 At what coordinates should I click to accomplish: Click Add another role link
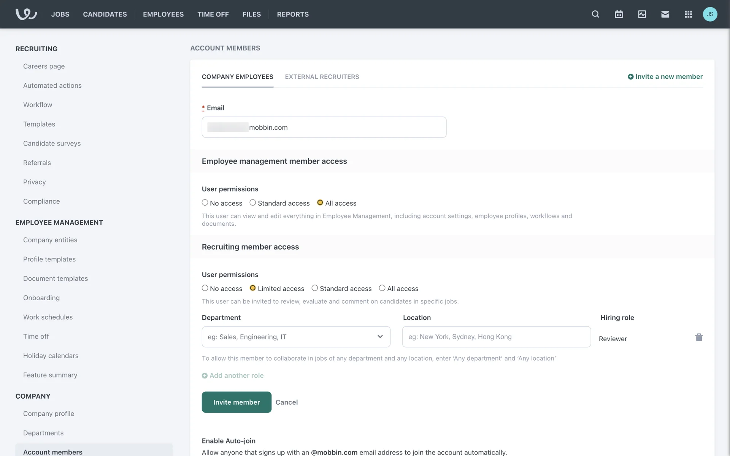point(233,375)
